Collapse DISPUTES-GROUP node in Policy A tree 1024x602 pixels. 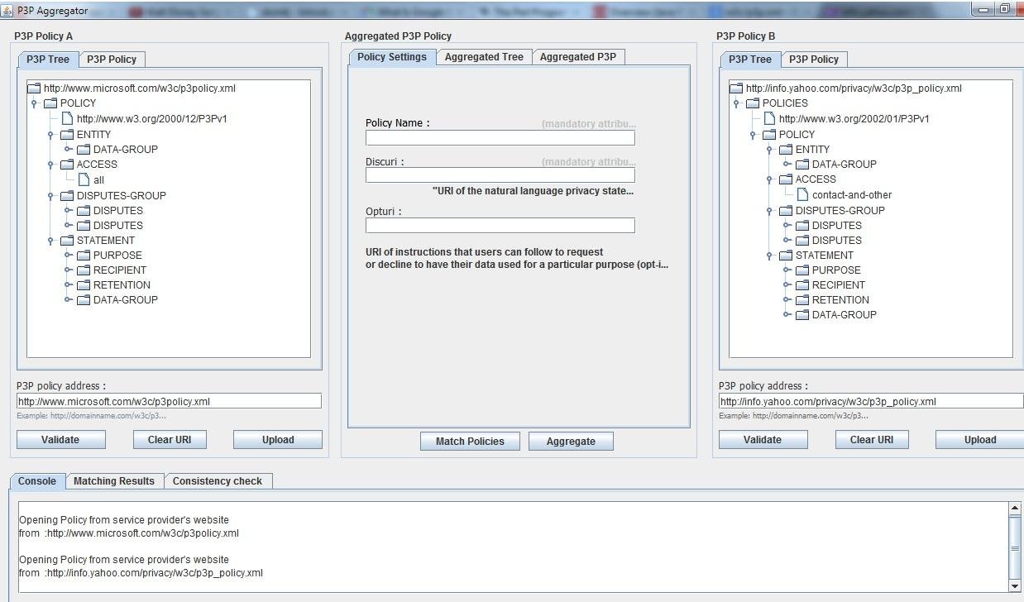(50, 196)
